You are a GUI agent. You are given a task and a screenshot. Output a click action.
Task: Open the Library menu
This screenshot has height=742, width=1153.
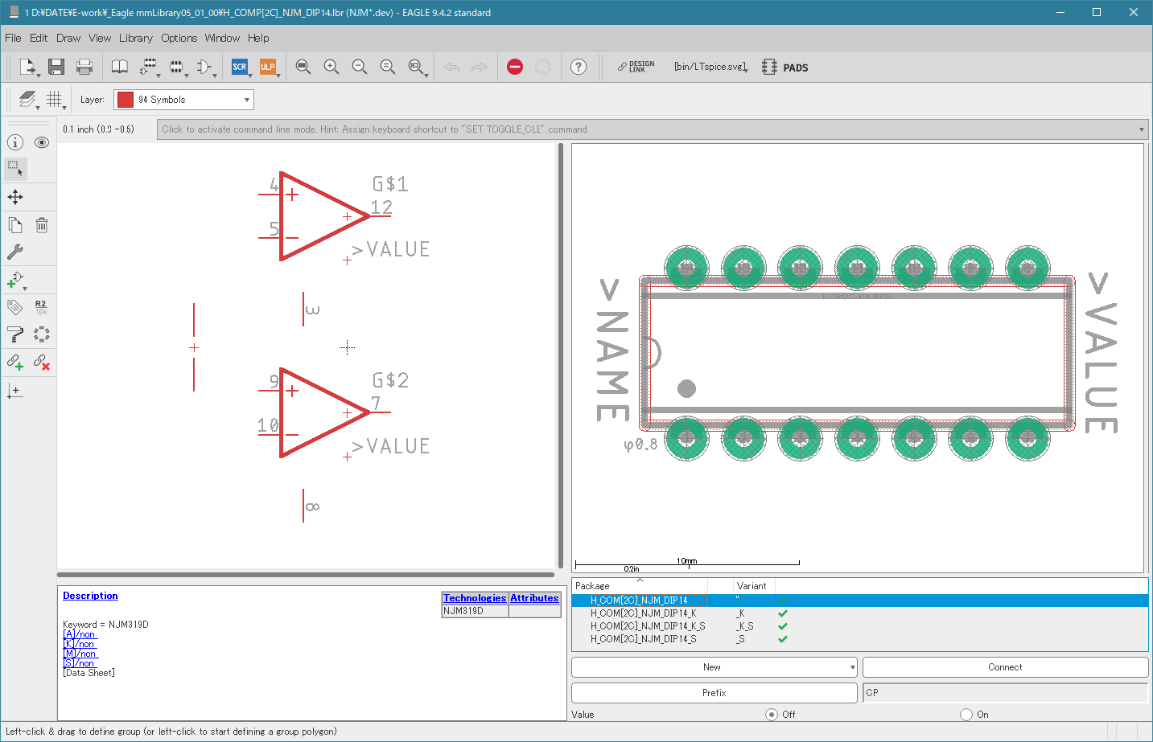point(136,38)
